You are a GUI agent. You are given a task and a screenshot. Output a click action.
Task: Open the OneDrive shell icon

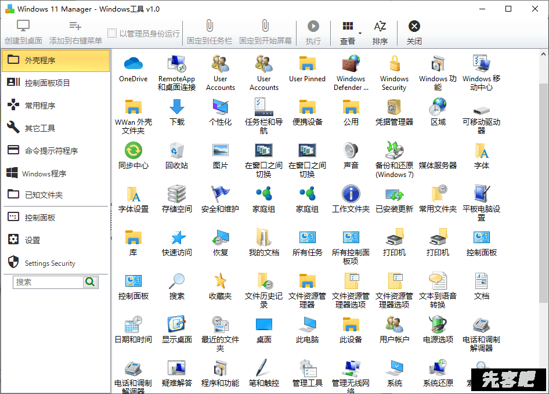(133, 64)
